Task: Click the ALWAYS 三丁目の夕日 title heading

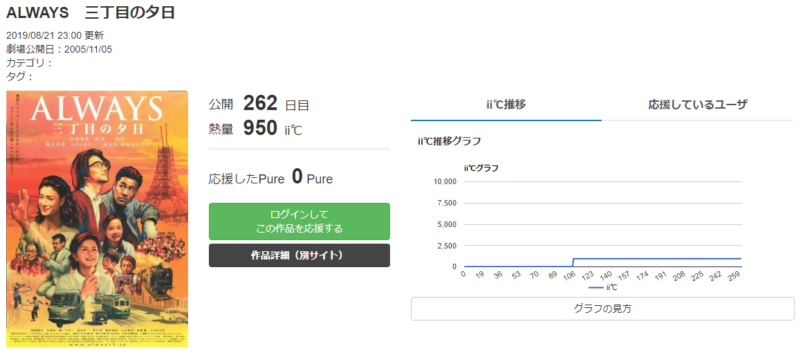Action: pos(91,12)
